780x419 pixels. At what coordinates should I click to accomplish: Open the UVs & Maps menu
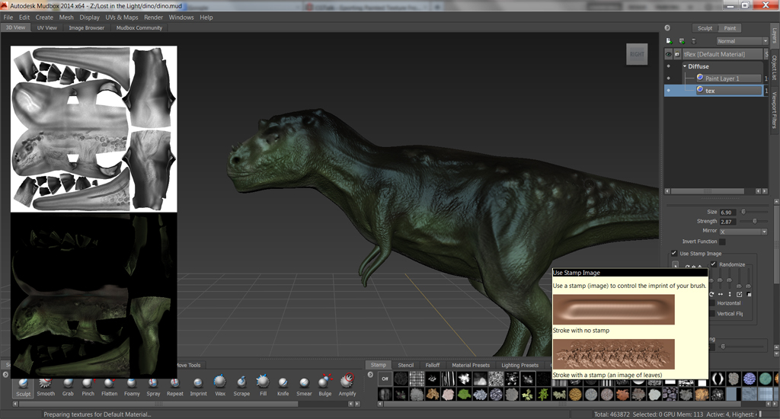[x=122, y=18]
